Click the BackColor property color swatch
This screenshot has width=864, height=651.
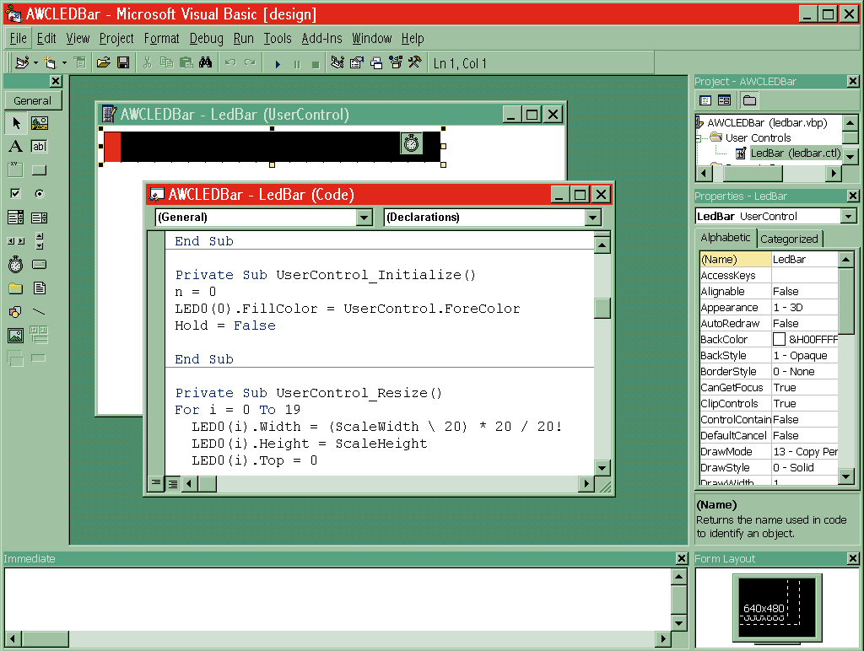[779, 340]
